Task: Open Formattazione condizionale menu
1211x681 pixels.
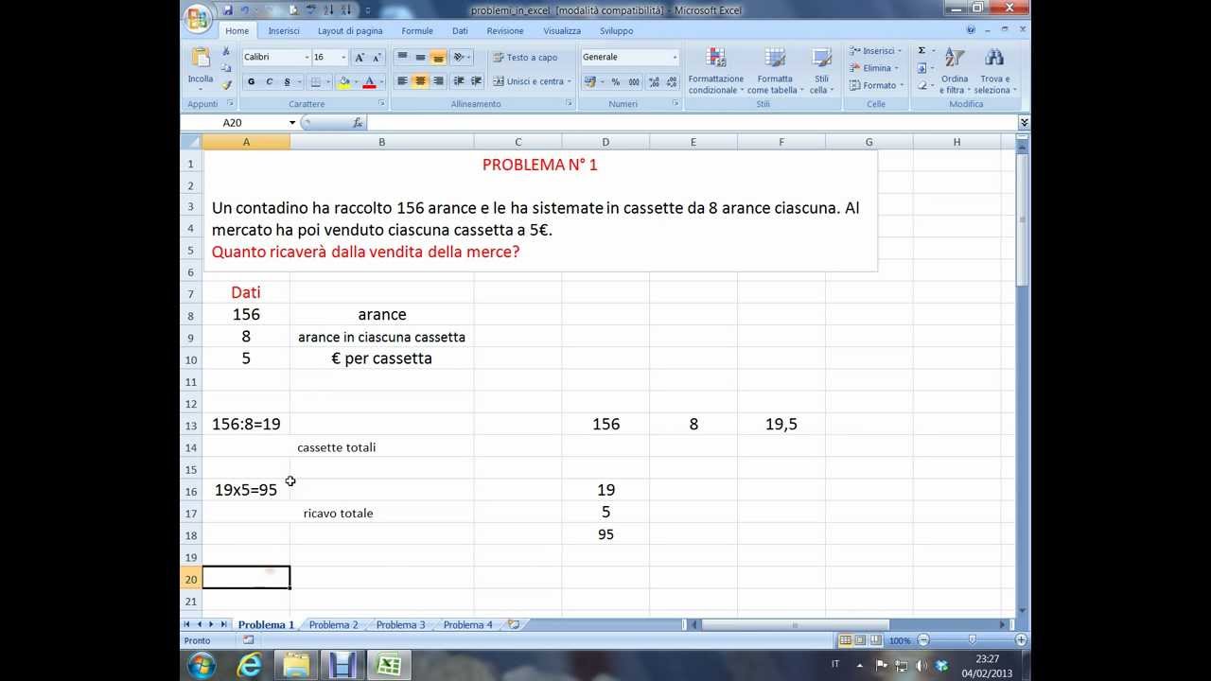Action: click(715, 71)
